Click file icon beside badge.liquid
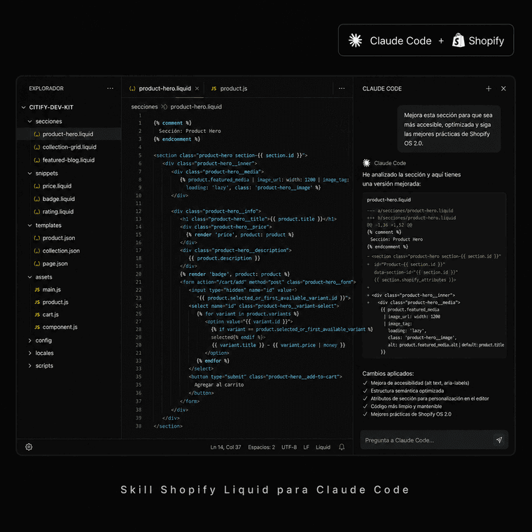This screenshot has width=532, height=532. click(x=37, y=199)
